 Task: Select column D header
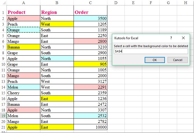point(116,3)
